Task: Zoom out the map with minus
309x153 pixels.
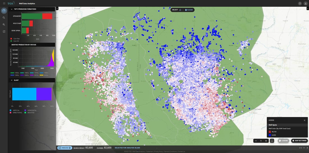Action: coord(256,141)
